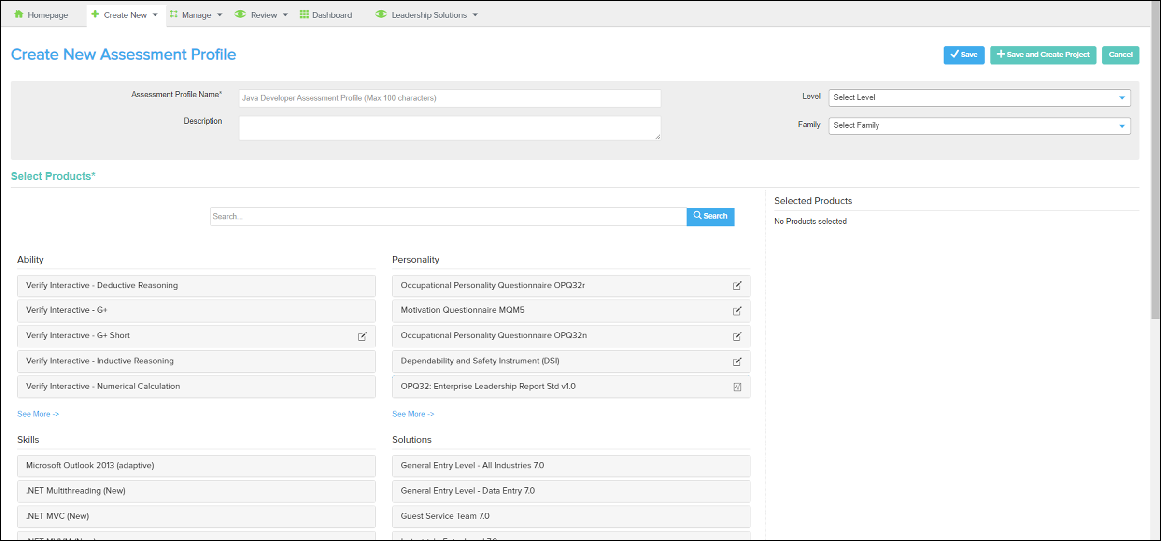
Task: Select Dependability and Safety Instrument (DSI)
Action: [571, 361]
